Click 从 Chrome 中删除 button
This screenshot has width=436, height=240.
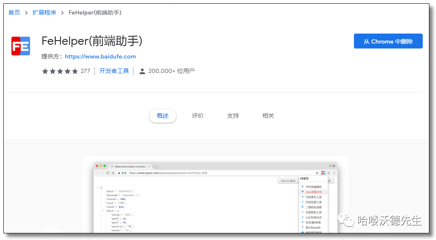click(x=388, y=41)
